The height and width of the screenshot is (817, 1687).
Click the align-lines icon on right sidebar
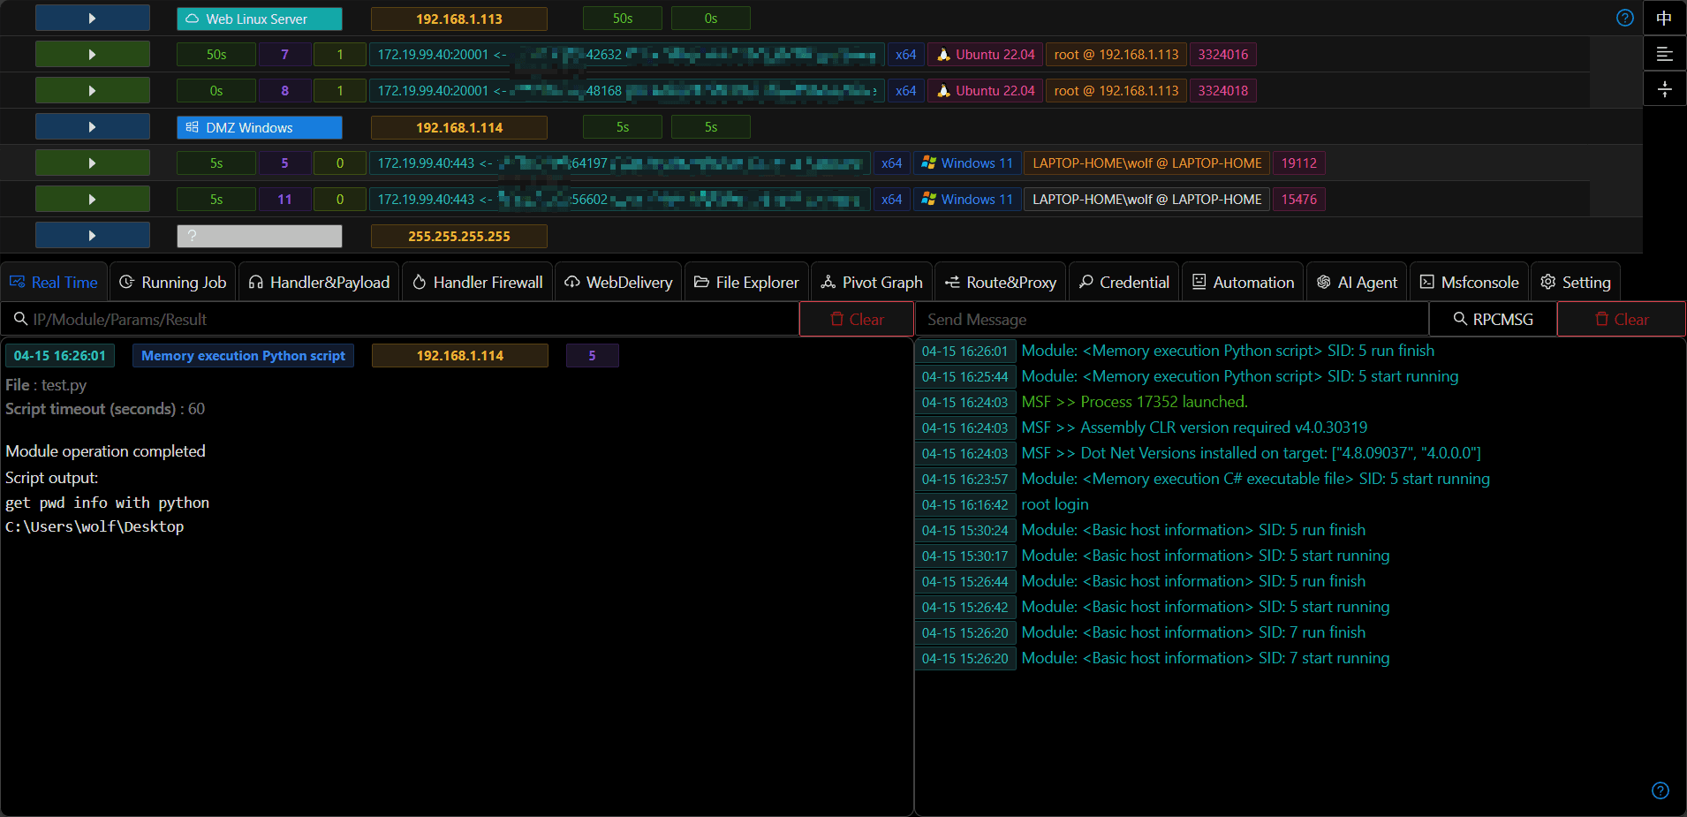tap(1664, 54)
